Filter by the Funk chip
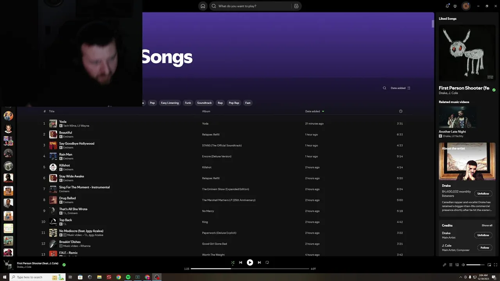 [188, 103]
